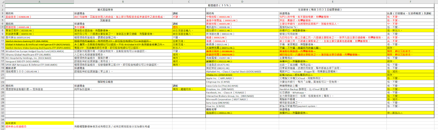Click the 強制性公積金 section heading
Image resolution: width=438 pixels, height=130 pixels.
(x=105, y=82)
